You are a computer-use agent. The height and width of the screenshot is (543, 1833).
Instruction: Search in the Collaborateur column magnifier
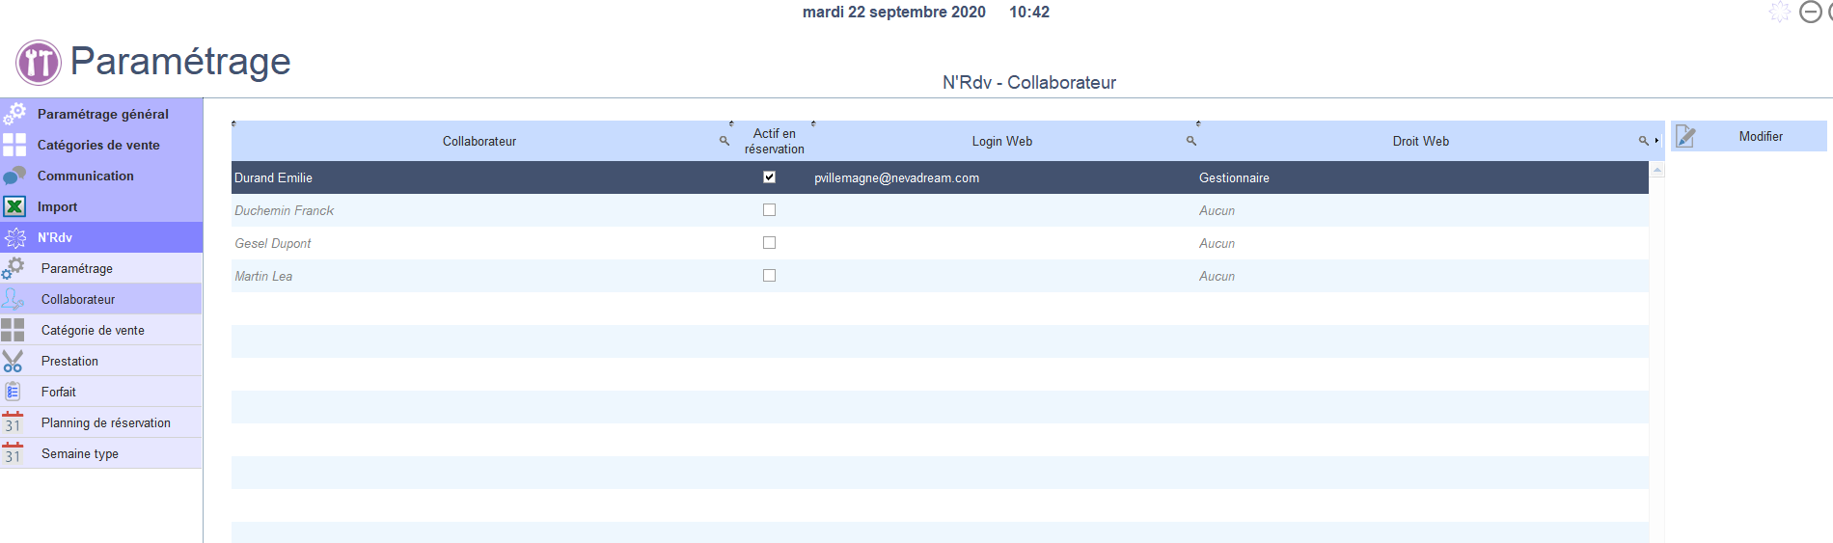coord(725,141)
